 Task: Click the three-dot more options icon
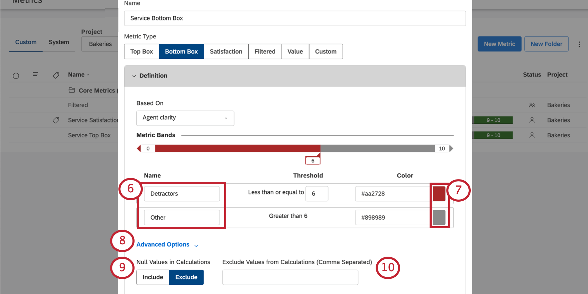[579, 44]
